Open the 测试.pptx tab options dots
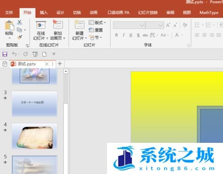Screen dimensions: 223x174 pos(53,64)
